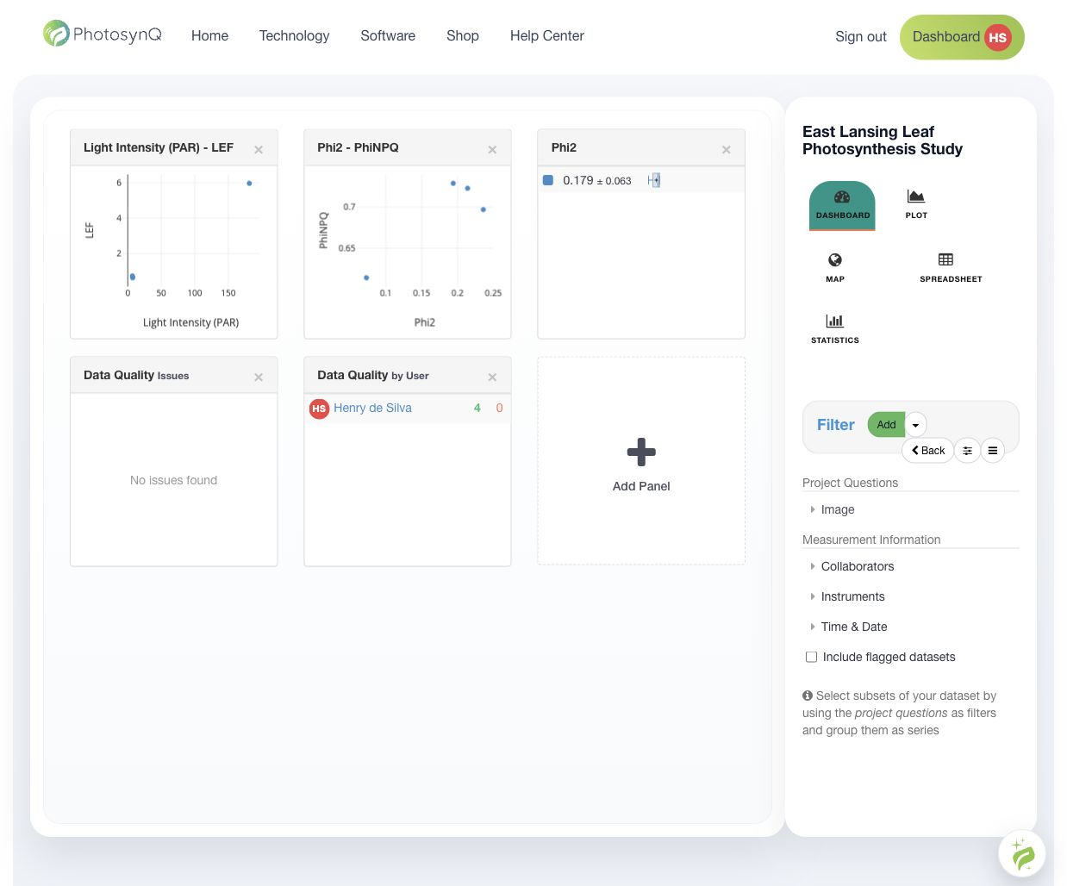Open Henry de Silva user link
The width and height of the screenshot is (1067, 886).
click(372, 409)
